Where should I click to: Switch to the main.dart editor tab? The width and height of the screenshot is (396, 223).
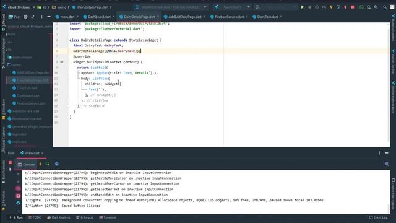67,17
